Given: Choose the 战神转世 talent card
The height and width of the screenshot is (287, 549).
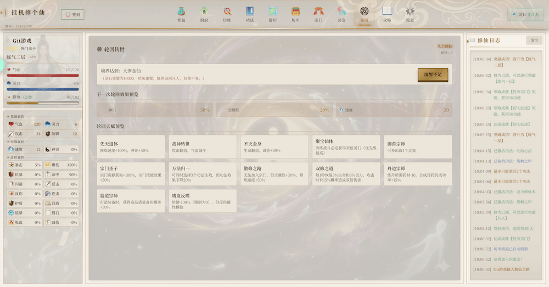Looking at the screenshot, I should (203, 147).
